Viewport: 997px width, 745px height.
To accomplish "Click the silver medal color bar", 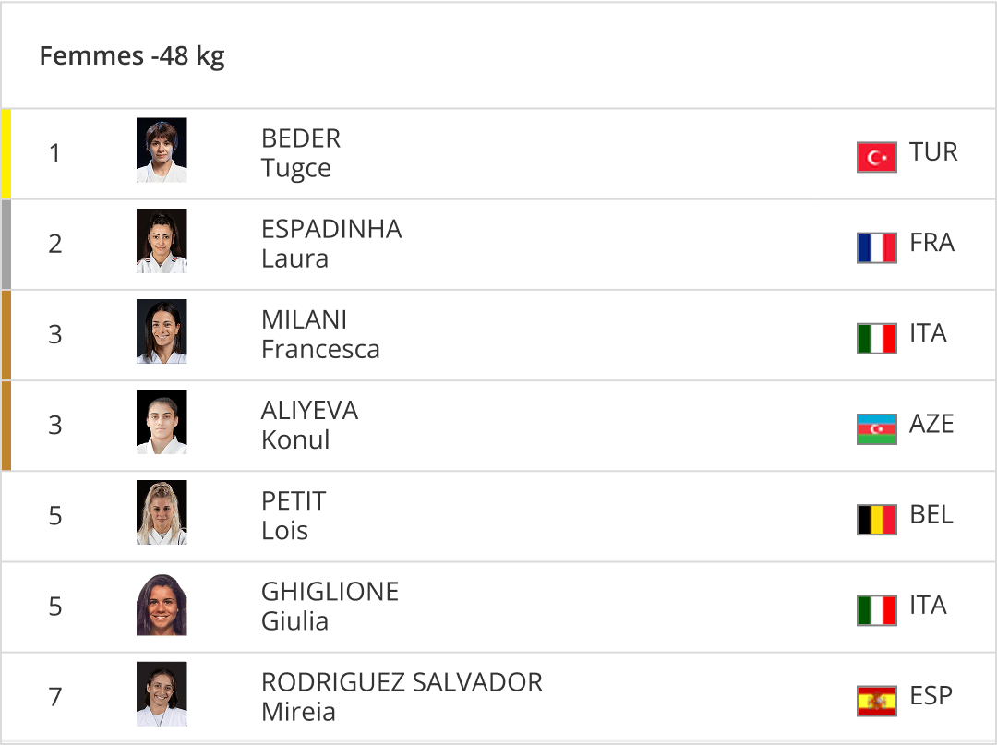I will tap(6, 245).
